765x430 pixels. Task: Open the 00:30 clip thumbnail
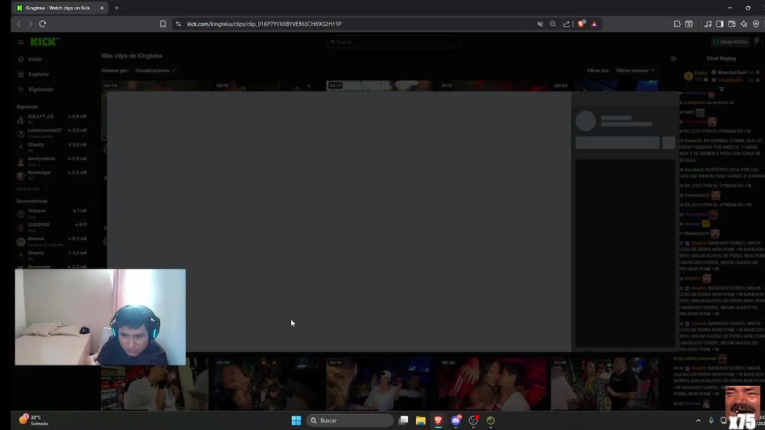click(x=492, y=384)
